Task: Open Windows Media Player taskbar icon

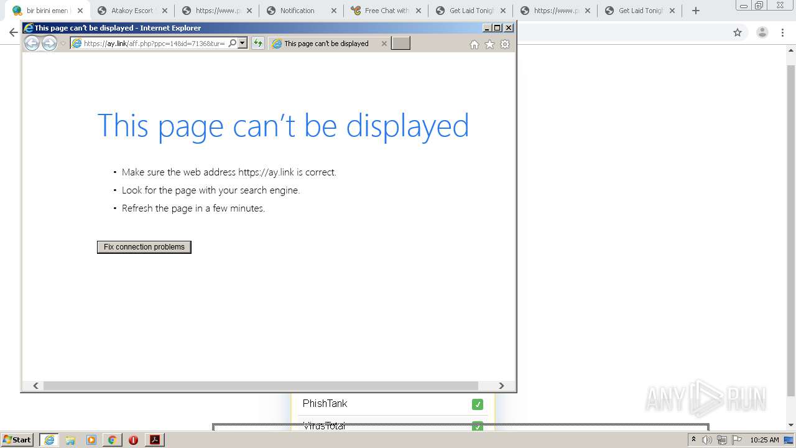Action: (x=91, y=440)
